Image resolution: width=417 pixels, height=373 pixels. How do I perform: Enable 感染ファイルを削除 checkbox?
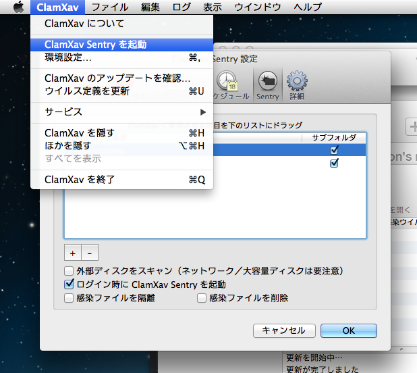tap(202, 298)
